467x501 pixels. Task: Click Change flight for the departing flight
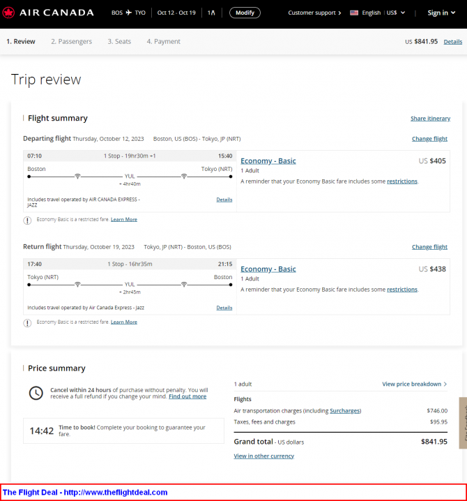[x=429, y=139]
